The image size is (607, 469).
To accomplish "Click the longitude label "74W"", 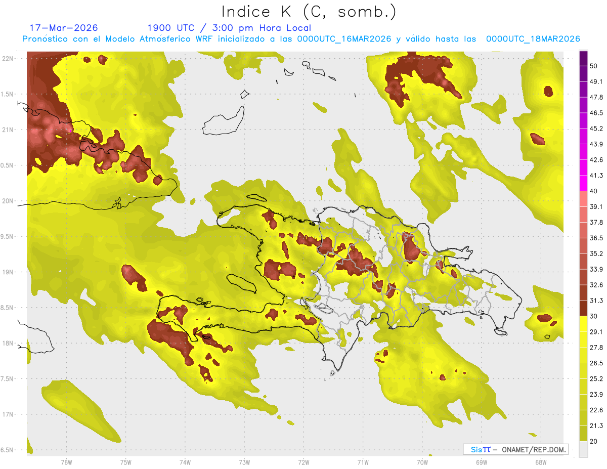I will coord(185,462).
